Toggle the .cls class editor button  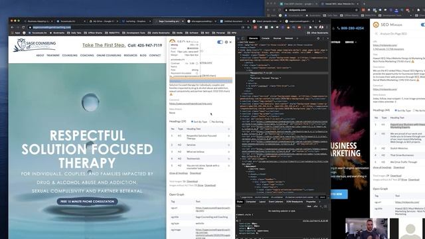(x=315, y=206)
